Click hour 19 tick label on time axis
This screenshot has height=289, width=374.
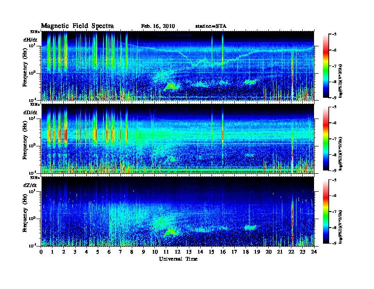click(x=257, y=252)
